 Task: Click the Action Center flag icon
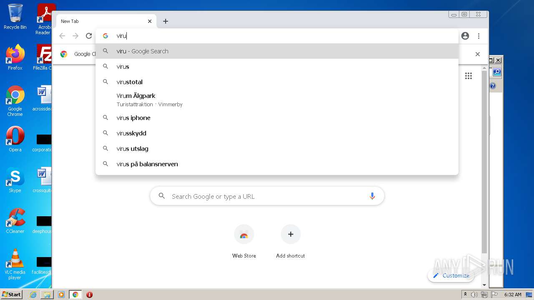(494, 295)
